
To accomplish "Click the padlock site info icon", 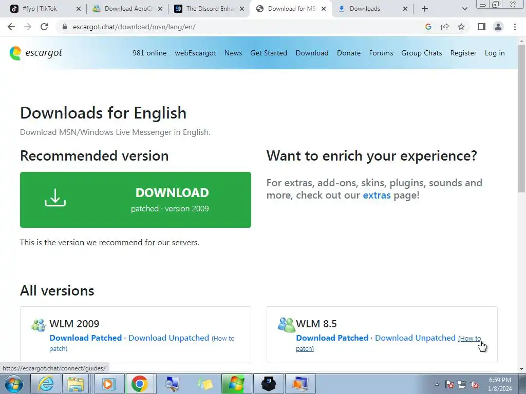I will click(65, 27).
